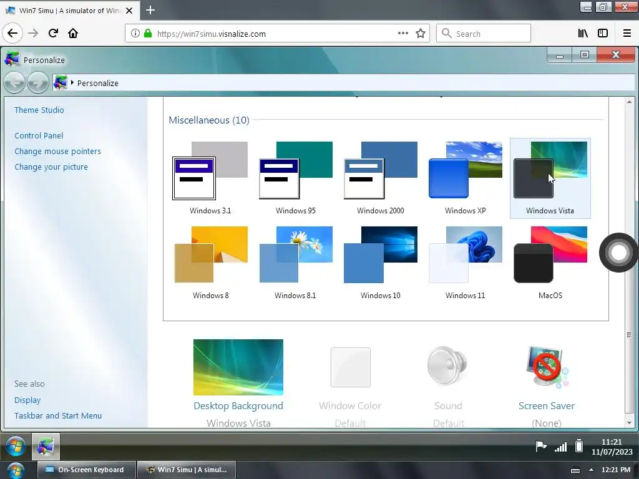Focus the browser Search field
Screen dimensions: 639x479
(484, 34)
